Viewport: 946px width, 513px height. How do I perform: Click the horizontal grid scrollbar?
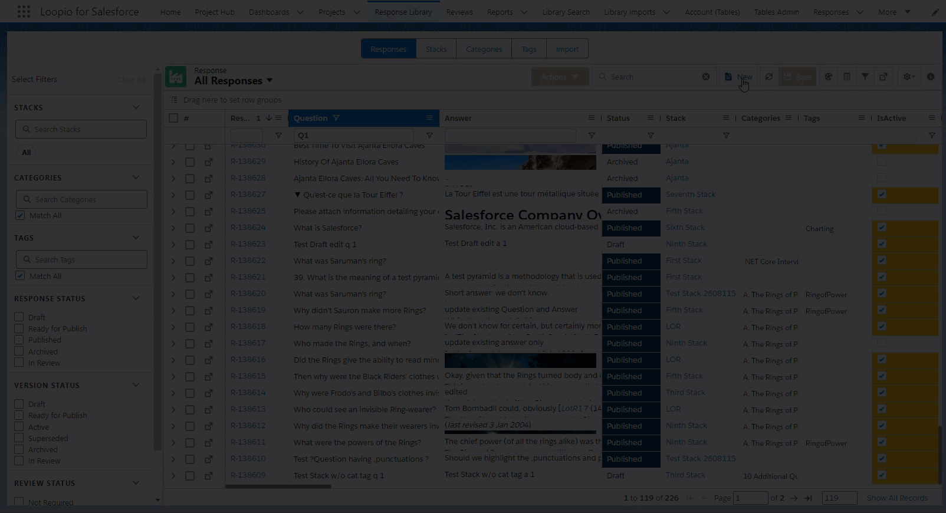point(278,486)
